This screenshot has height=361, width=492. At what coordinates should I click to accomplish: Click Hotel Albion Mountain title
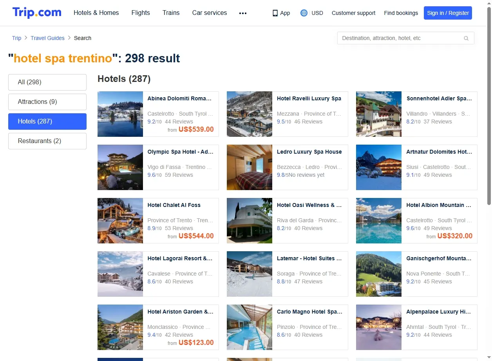[x=439, y=205]
